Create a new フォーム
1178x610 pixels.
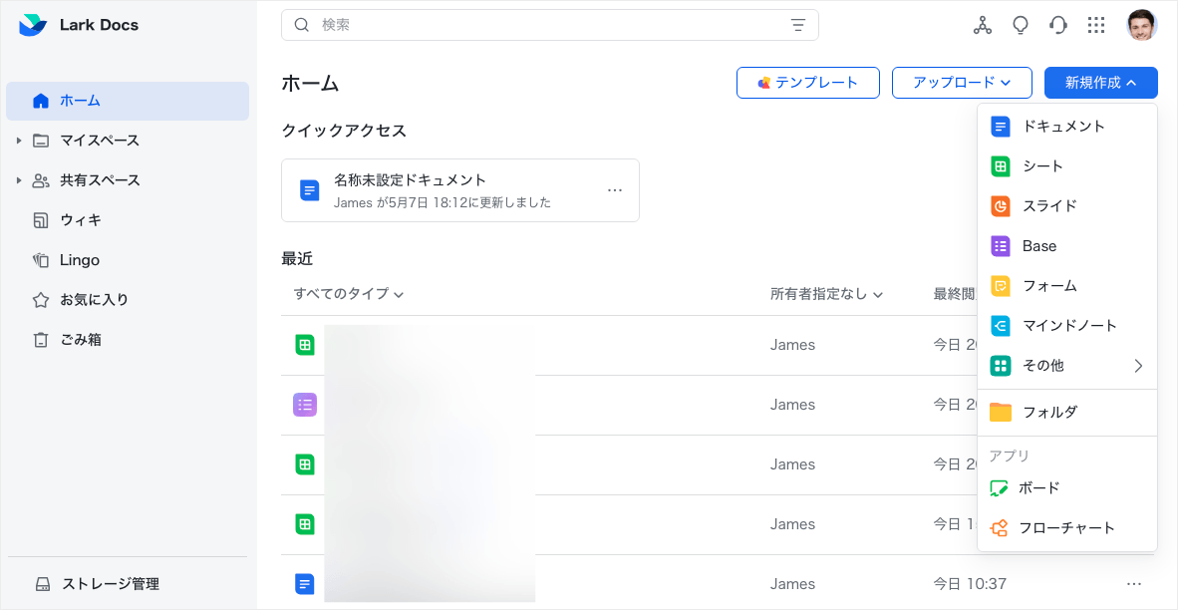coord(1066,286)
